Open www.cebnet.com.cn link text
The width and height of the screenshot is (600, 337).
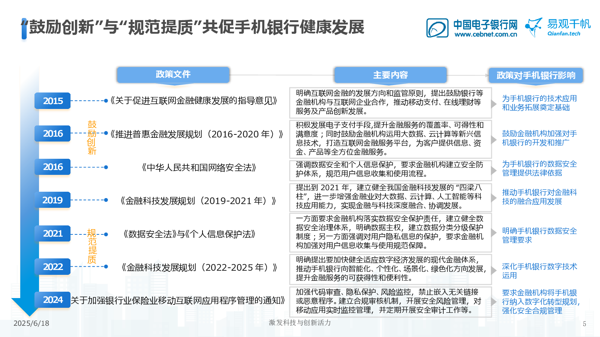coord(486,34)
